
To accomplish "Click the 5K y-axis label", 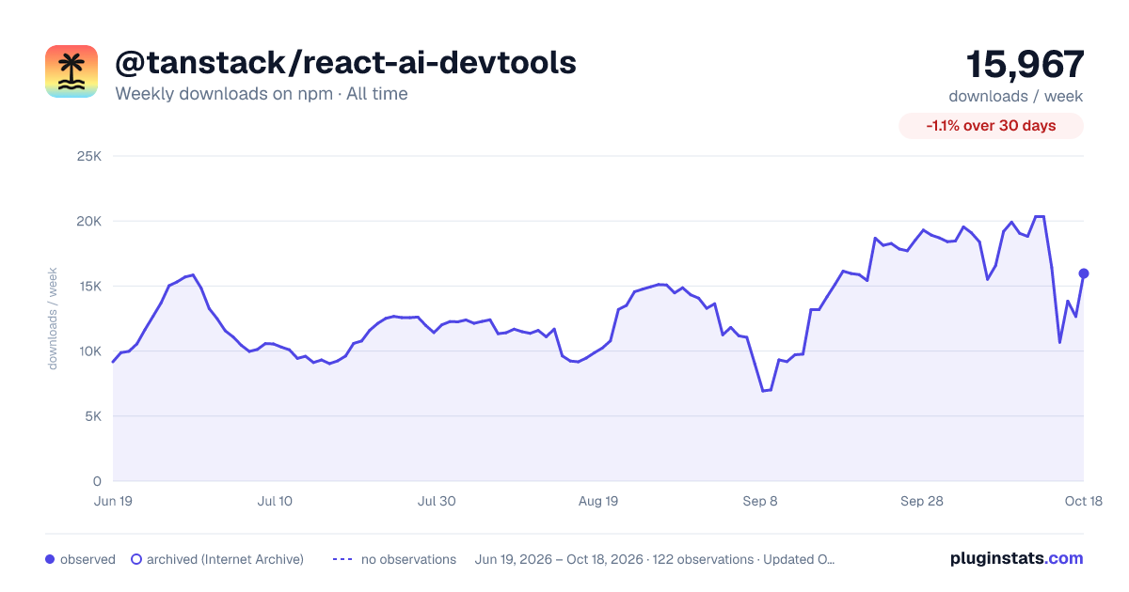I will (92, 416).
